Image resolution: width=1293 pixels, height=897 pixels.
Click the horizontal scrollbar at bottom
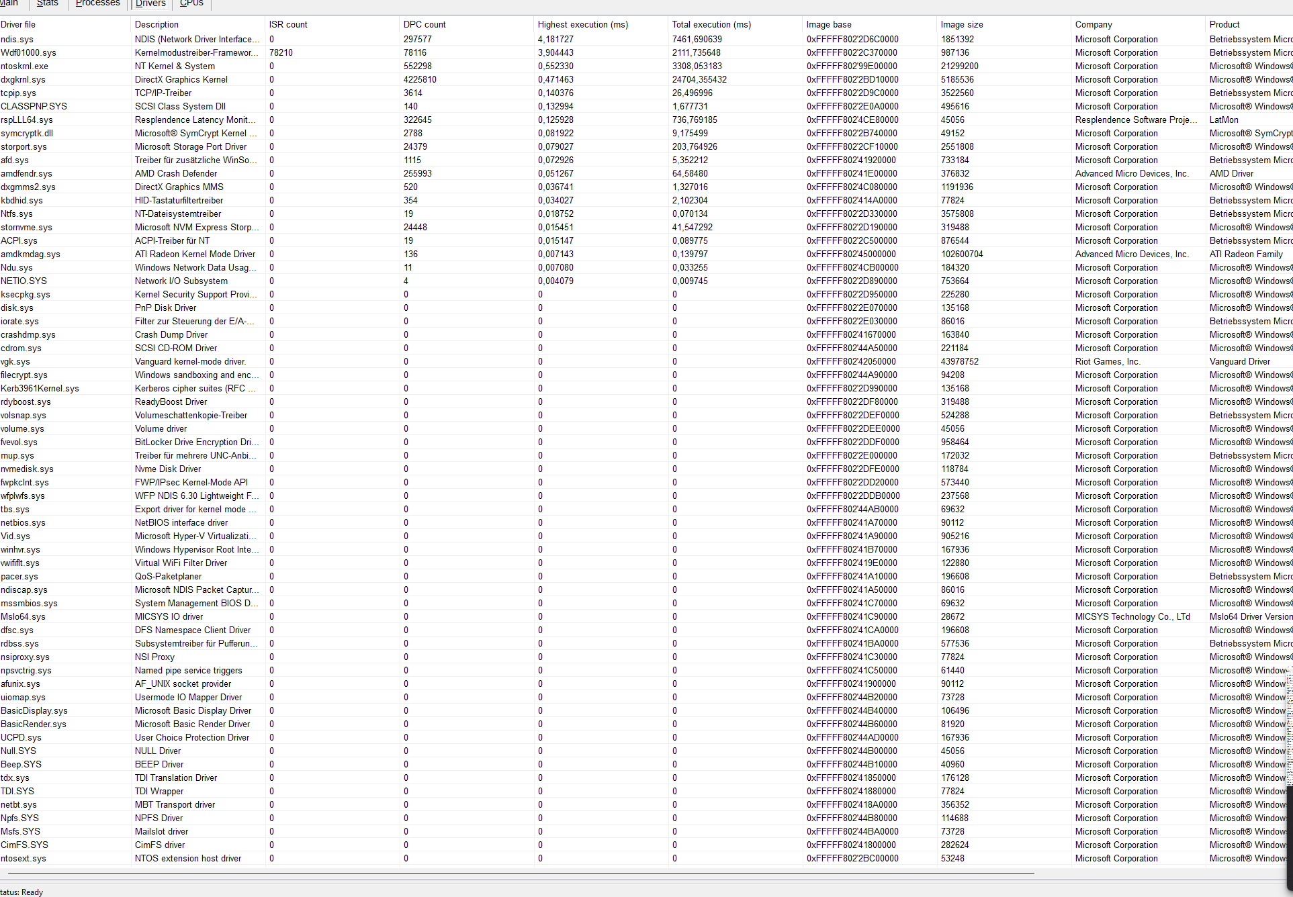[521, 874]
